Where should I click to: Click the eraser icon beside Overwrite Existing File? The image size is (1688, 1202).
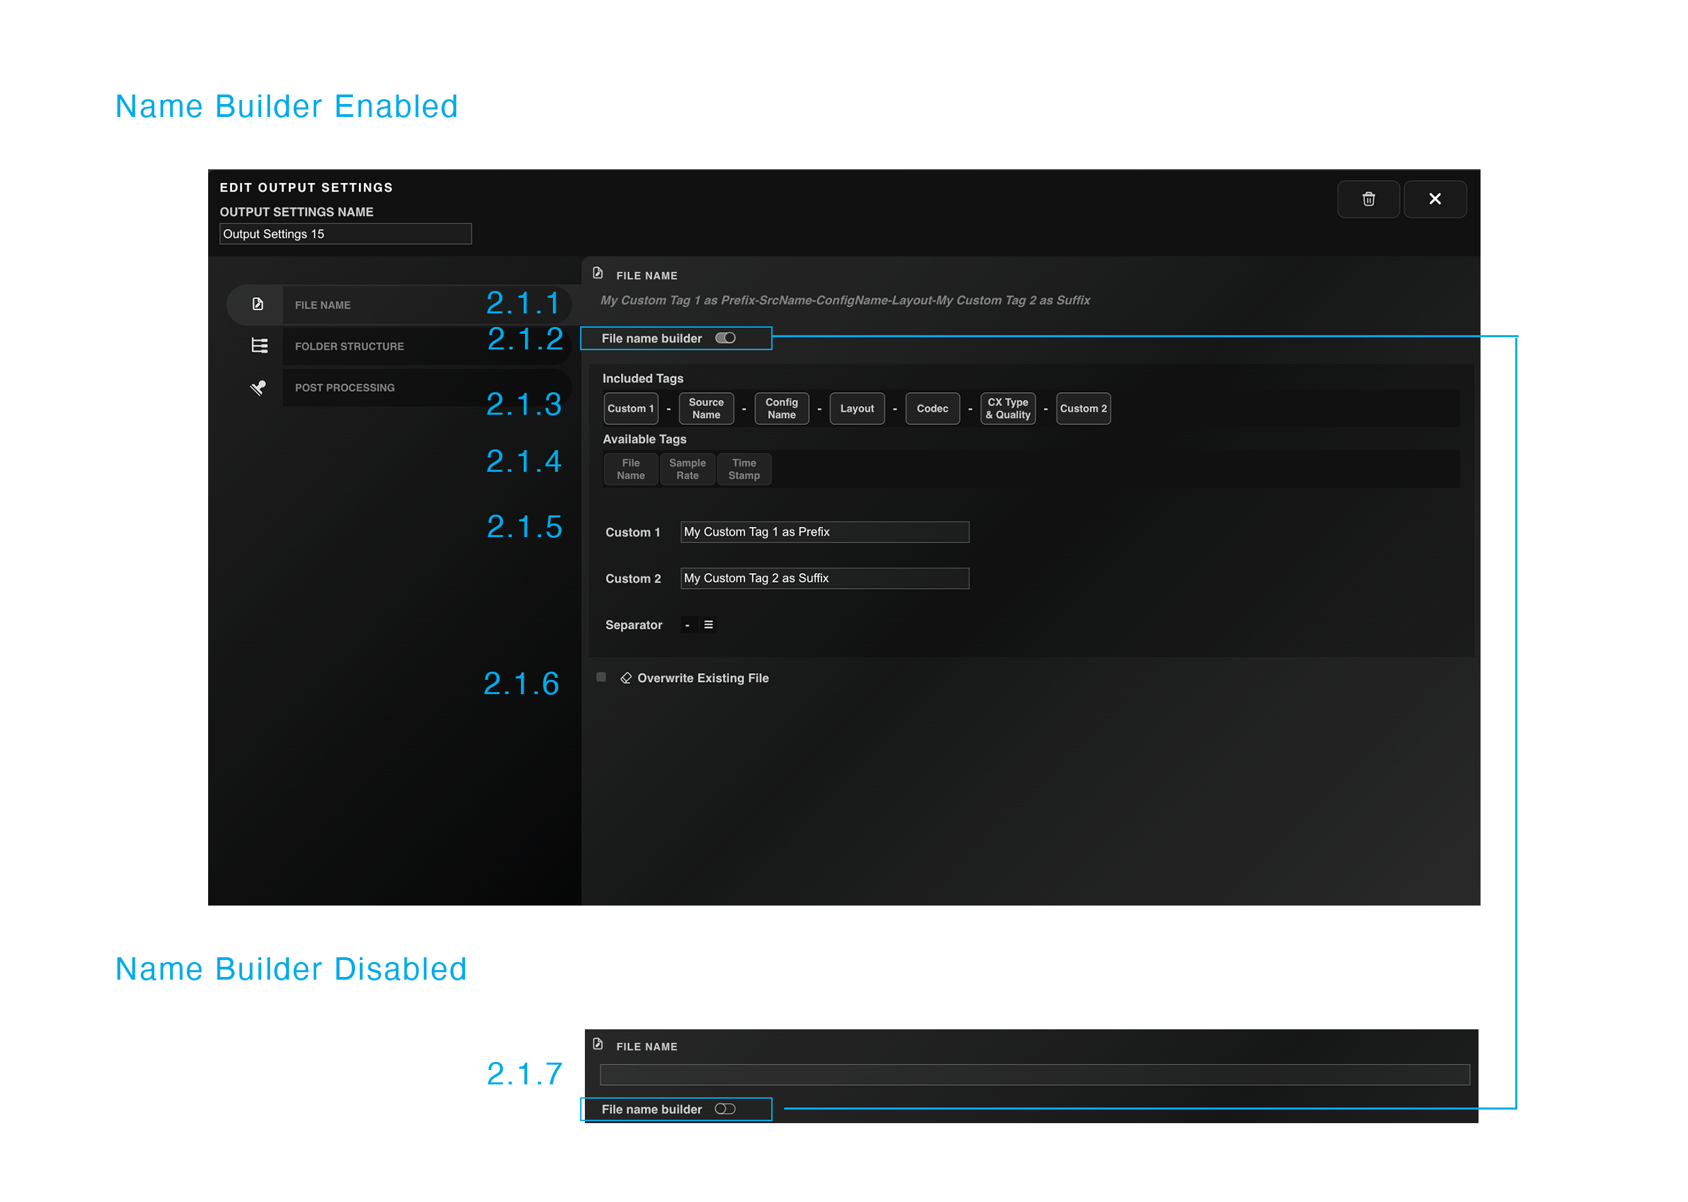626,678
